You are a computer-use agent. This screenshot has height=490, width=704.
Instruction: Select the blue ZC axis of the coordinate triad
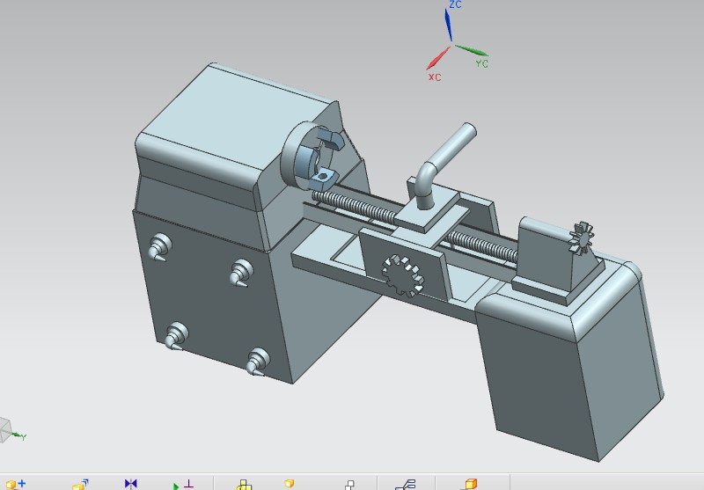click(448, 25)
